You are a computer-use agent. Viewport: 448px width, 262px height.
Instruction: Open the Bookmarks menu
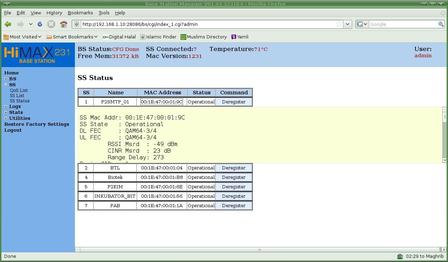click(x=80, y=13)
